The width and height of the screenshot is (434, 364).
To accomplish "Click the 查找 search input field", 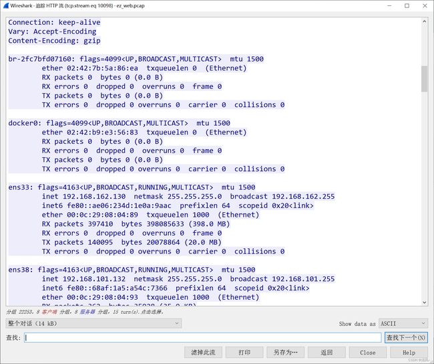I will pos(202,338).
